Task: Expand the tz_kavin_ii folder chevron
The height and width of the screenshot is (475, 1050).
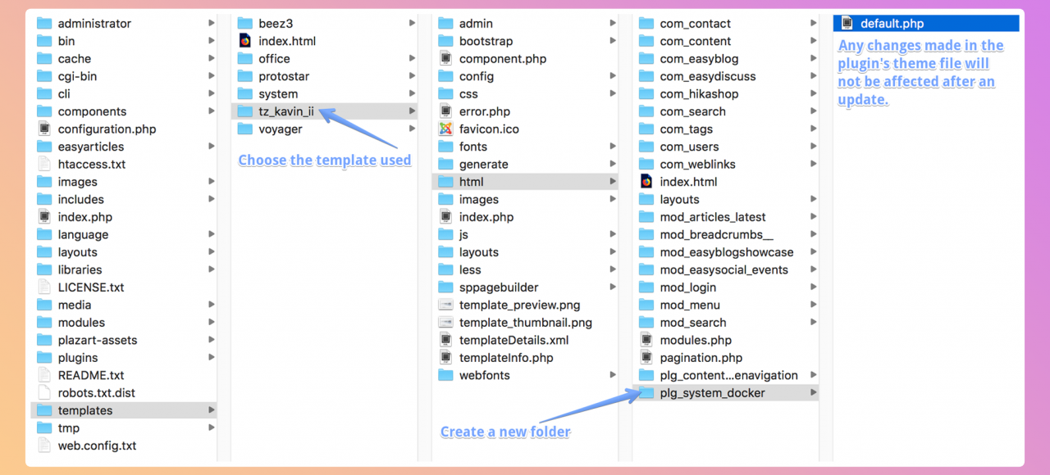Action: point(412,111)
